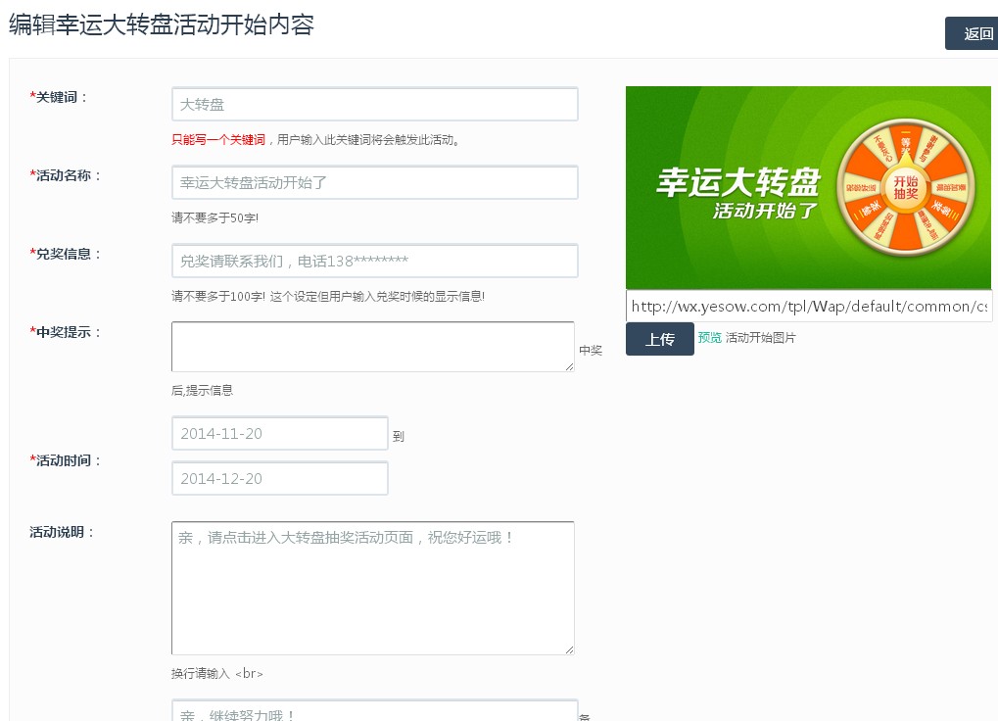
Task: Click the page title 编辑幸运大转盘活动开始内容
Action: [x=162, y=24]
